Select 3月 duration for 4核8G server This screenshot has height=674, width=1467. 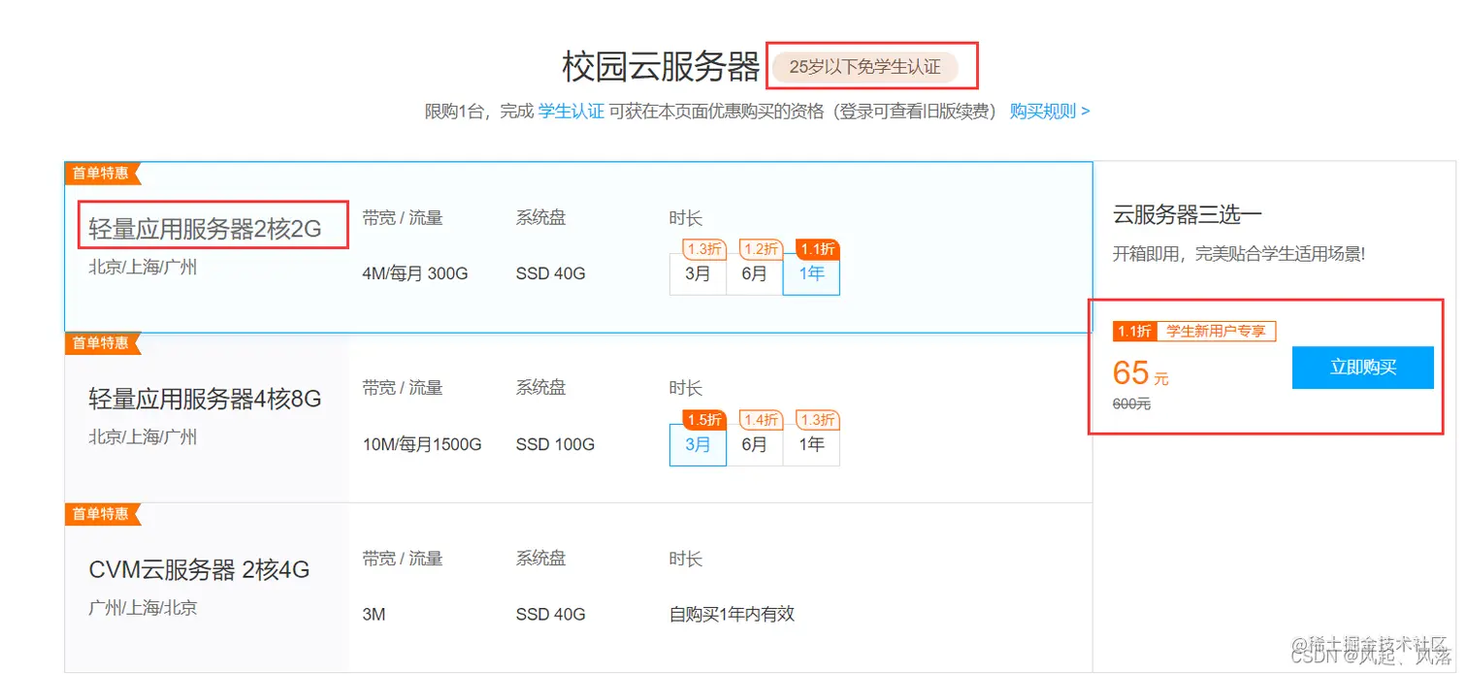(698, 444)
